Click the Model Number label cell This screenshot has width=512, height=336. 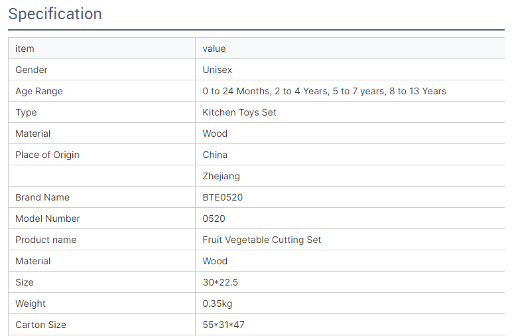pos(48,218)
